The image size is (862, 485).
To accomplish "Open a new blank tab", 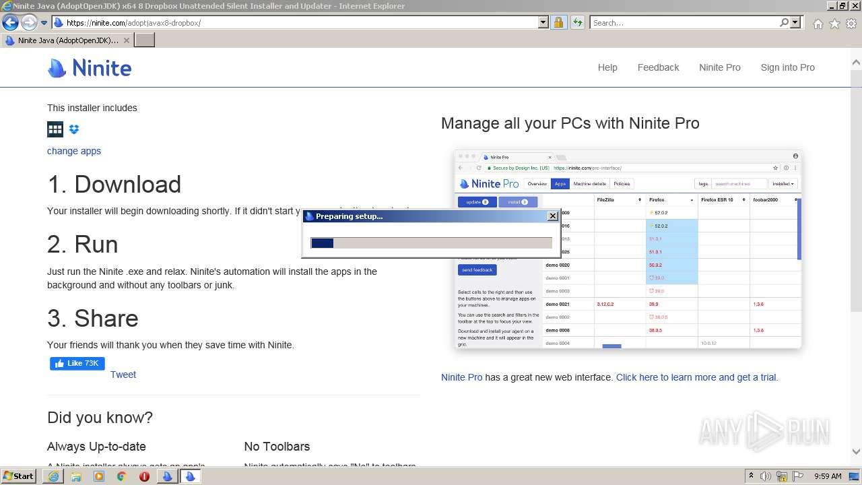I will (145, 40).
